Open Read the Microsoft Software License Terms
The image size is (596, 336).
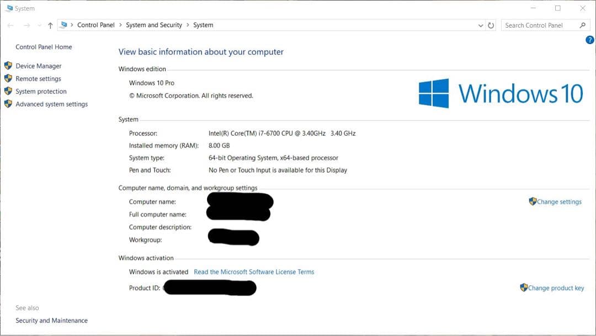coord(254,271)
